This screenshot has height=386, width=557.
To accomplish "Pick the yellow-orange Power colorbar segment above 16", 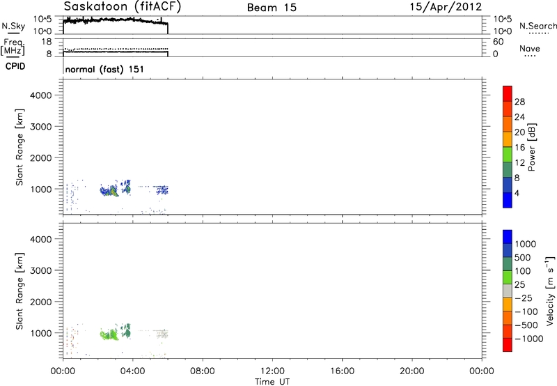I will tap(508, 139).
